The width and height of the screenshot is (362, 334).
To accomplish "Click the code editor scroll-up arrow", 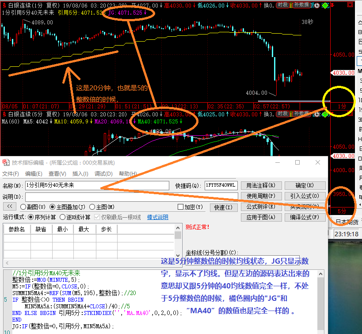I will 320,274.
